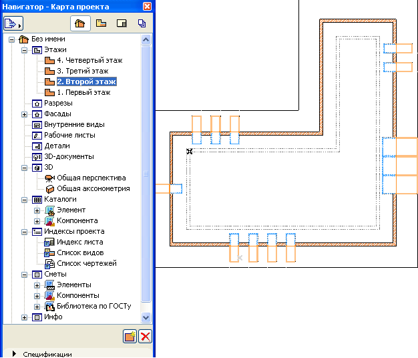Select 4. Четвертый этаж story

tap(89, 60)
